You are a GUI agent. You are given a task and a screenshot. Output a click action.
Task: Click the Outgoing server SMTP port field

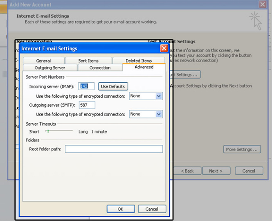[x=87, y=105]
